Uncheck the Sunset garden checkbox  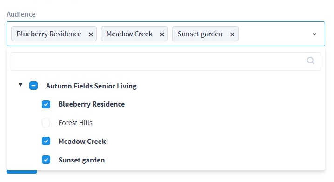pyautogui.click(x=46, y=160)
